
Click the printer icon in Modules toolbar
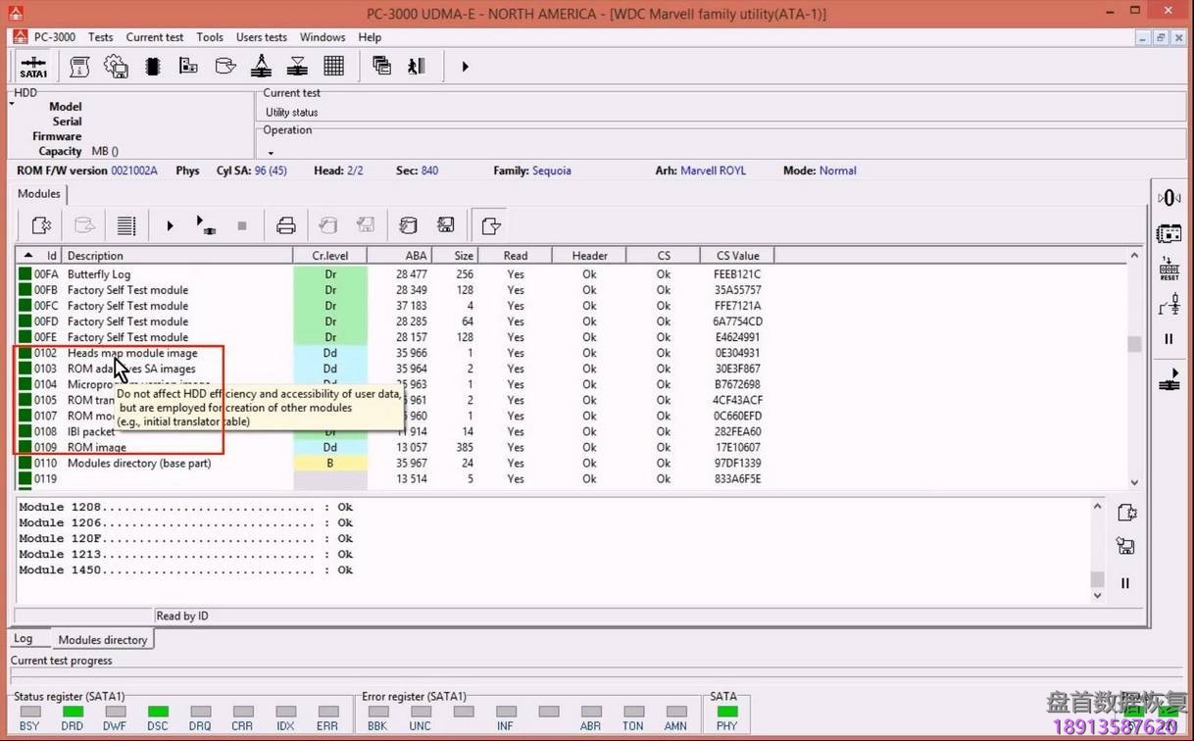pos(286,226)
